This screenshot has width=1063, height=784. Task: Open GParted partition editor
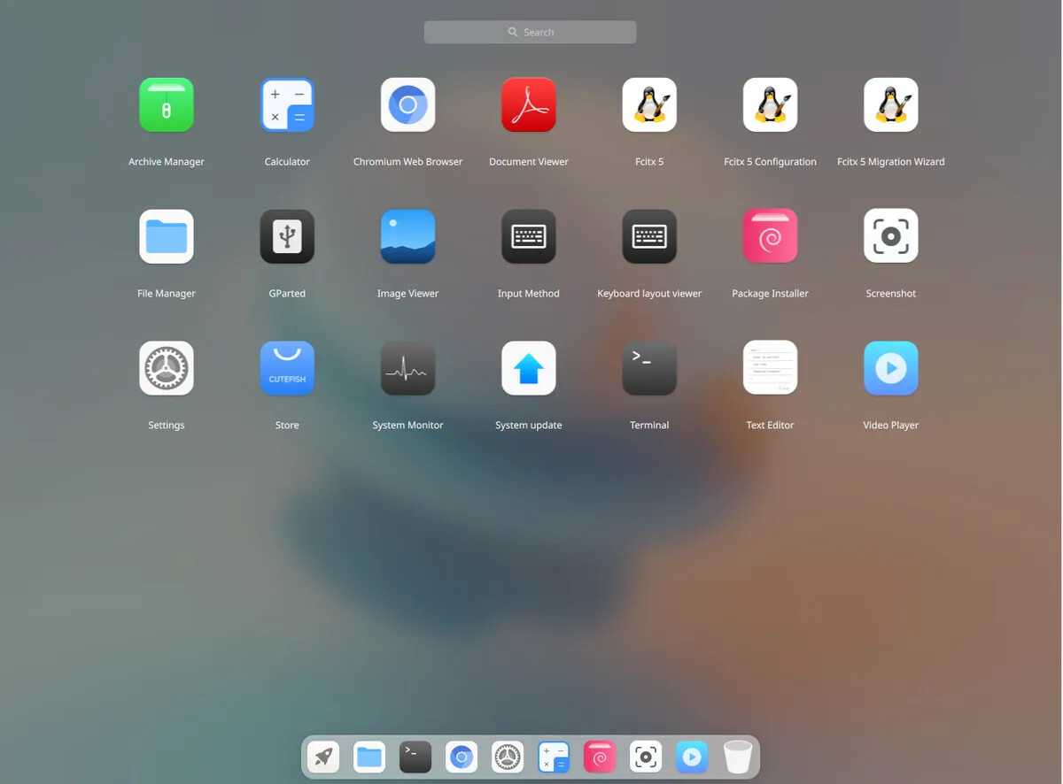coord(287,236)
